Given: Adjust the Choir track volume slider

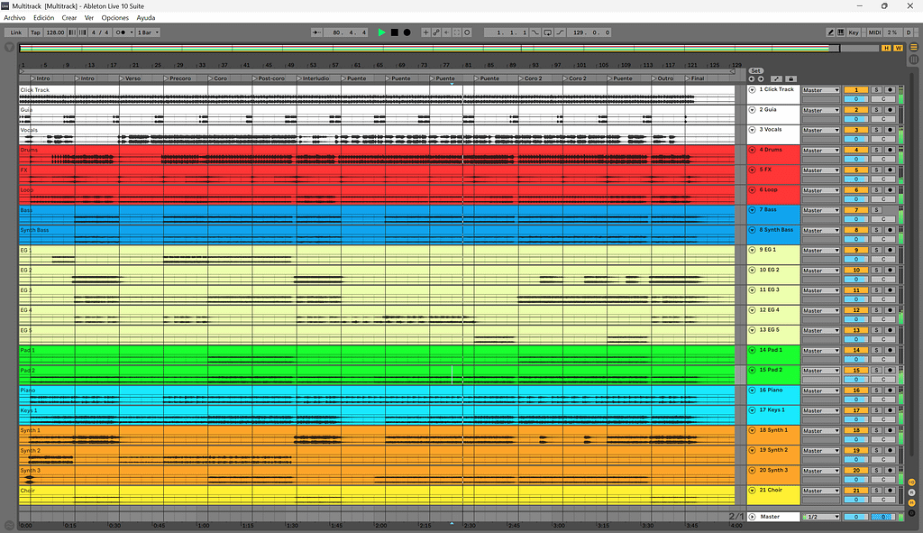Looking at the screenshot, I should click(x=855, y=499).
